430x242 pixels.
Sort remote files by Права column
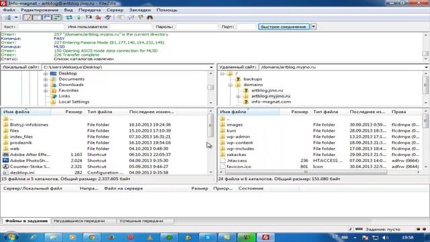[x=398, y=112]
